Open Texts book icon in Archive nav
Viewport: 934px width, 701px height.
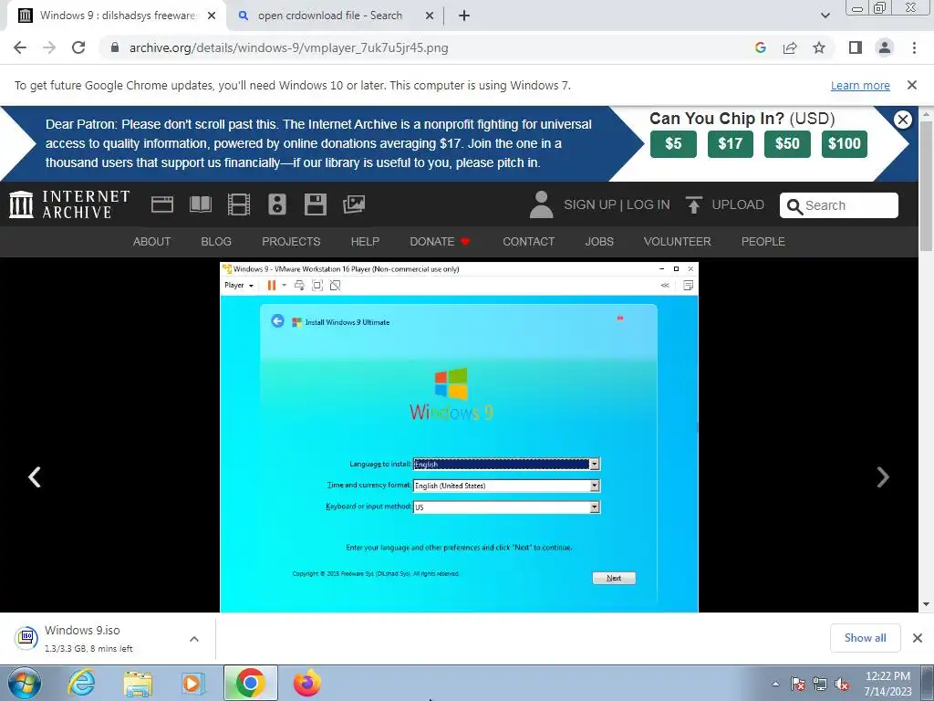[x=200, y=204]
